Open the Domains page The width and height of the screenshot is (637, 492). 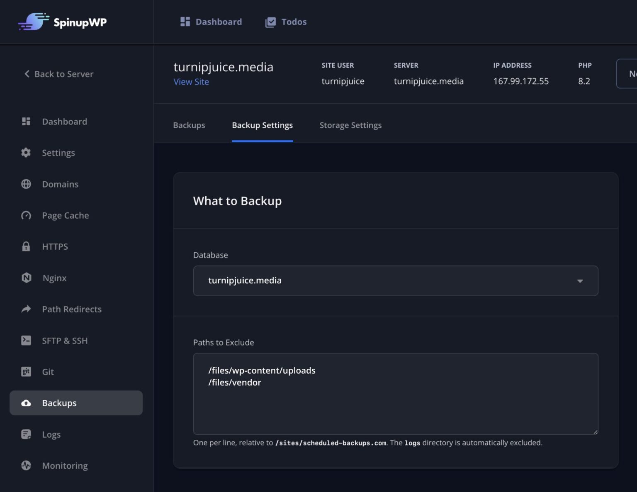(x=76, y=184)
